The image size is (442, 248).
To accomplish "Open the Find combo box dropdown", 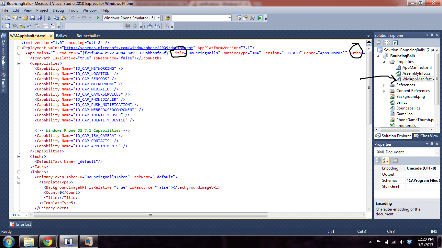I will click(x=230, y=18).
